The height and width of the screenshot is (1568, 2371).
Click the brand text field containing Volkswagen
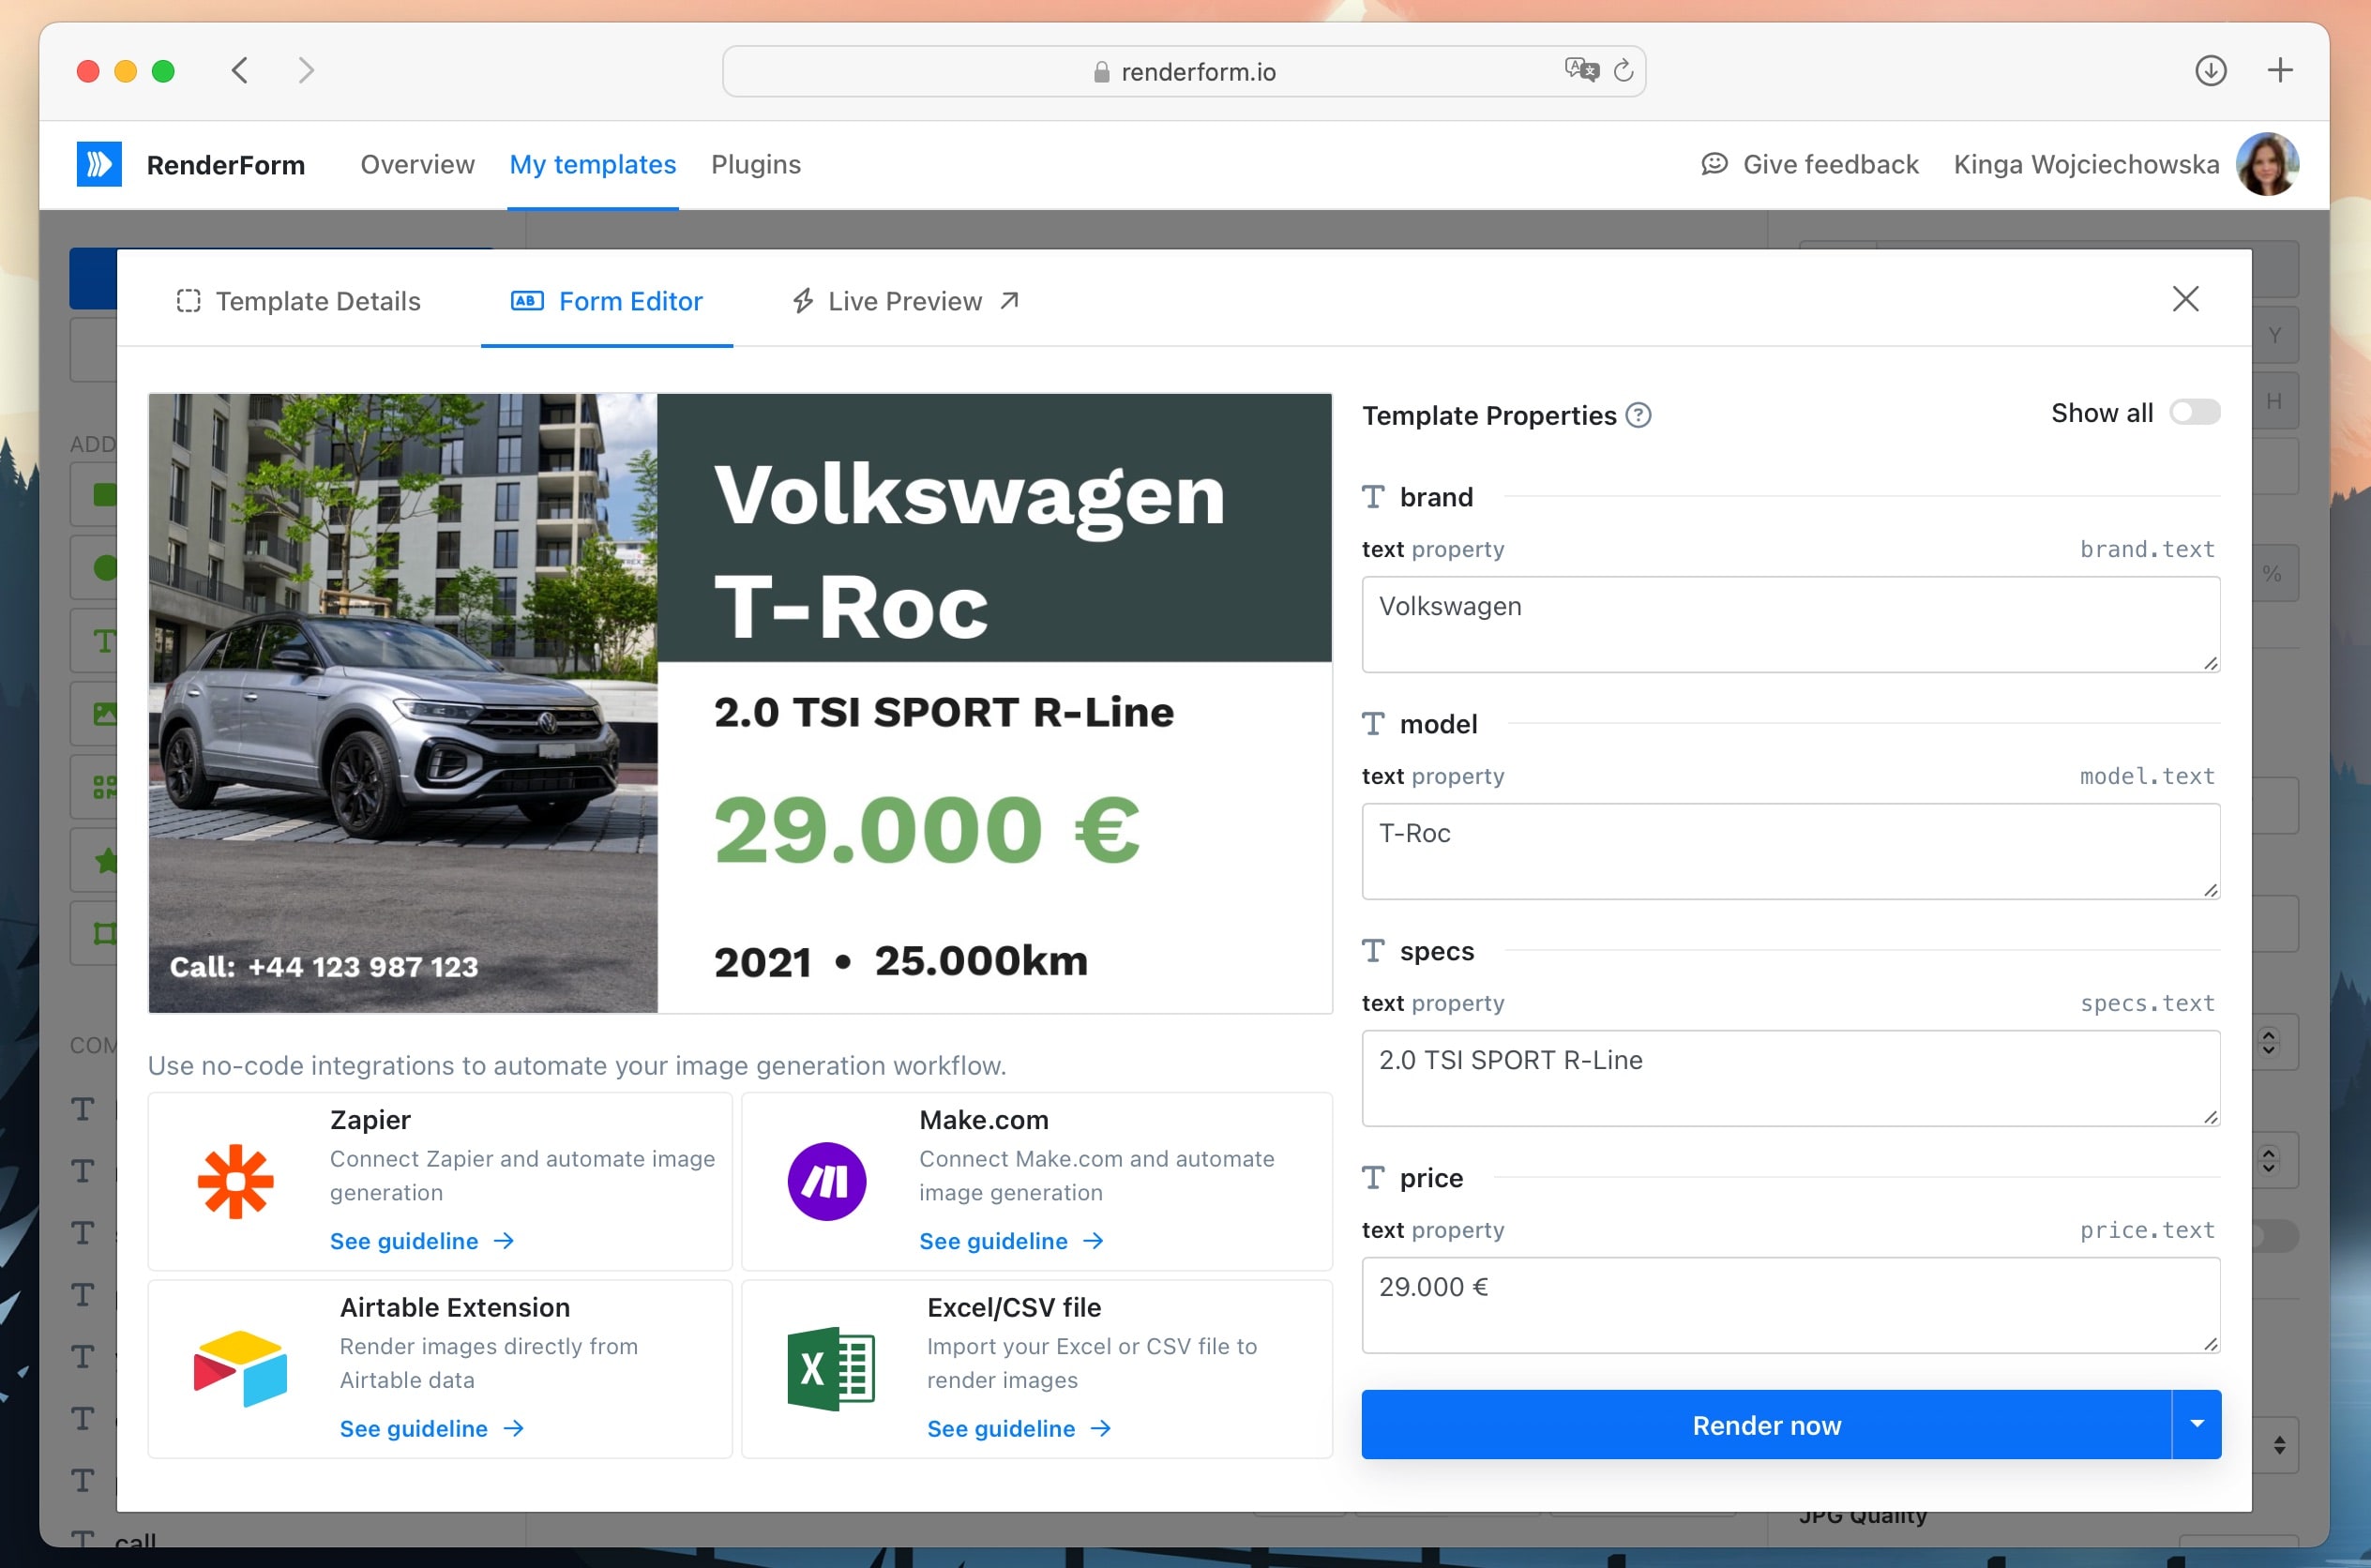1790,624
